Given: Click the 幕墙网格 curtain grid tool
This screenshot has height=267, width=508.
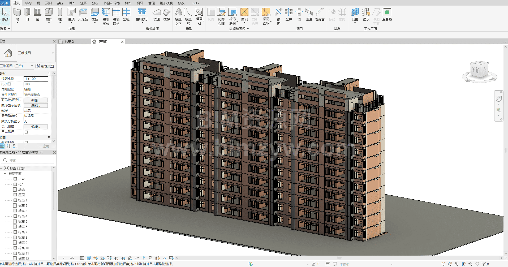Looking at the screenshot, I should 116,16.
